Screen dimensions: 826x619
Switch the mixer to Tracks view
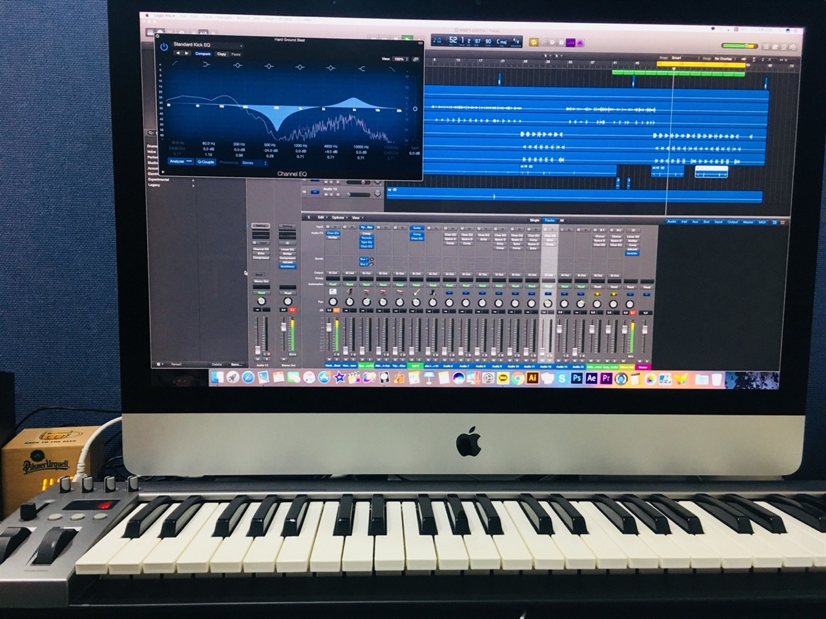click(549, 221)
